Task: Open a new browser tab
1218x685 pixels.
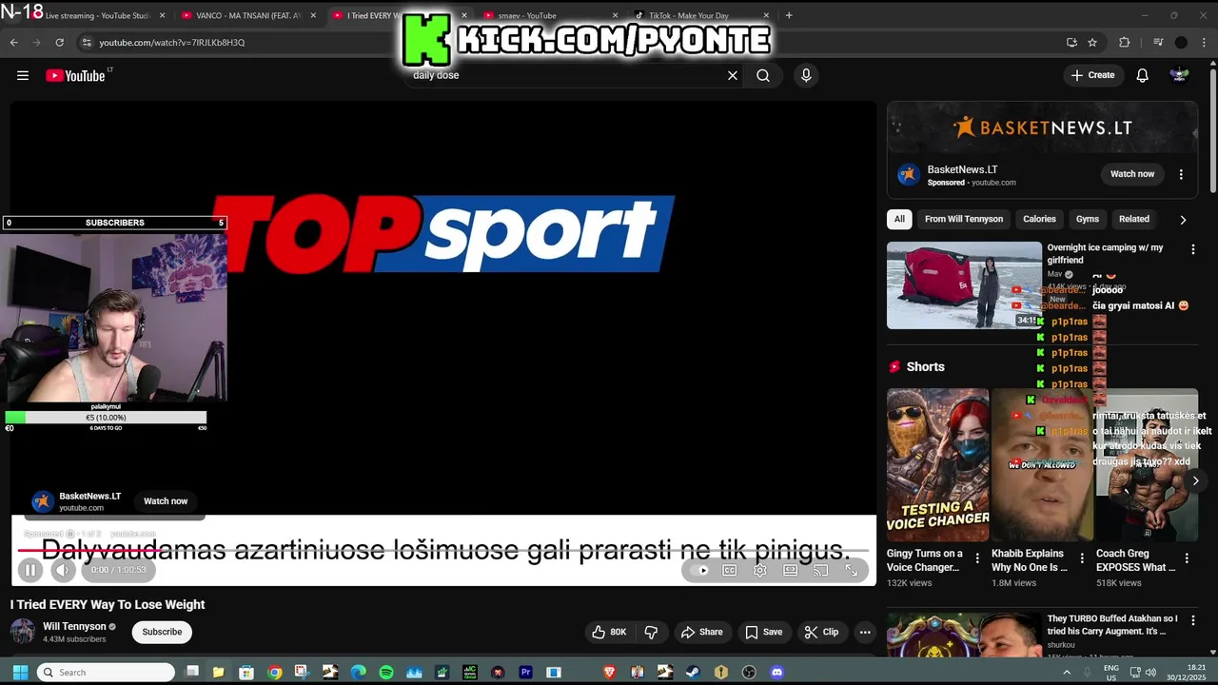Action: tap(788, 15)
